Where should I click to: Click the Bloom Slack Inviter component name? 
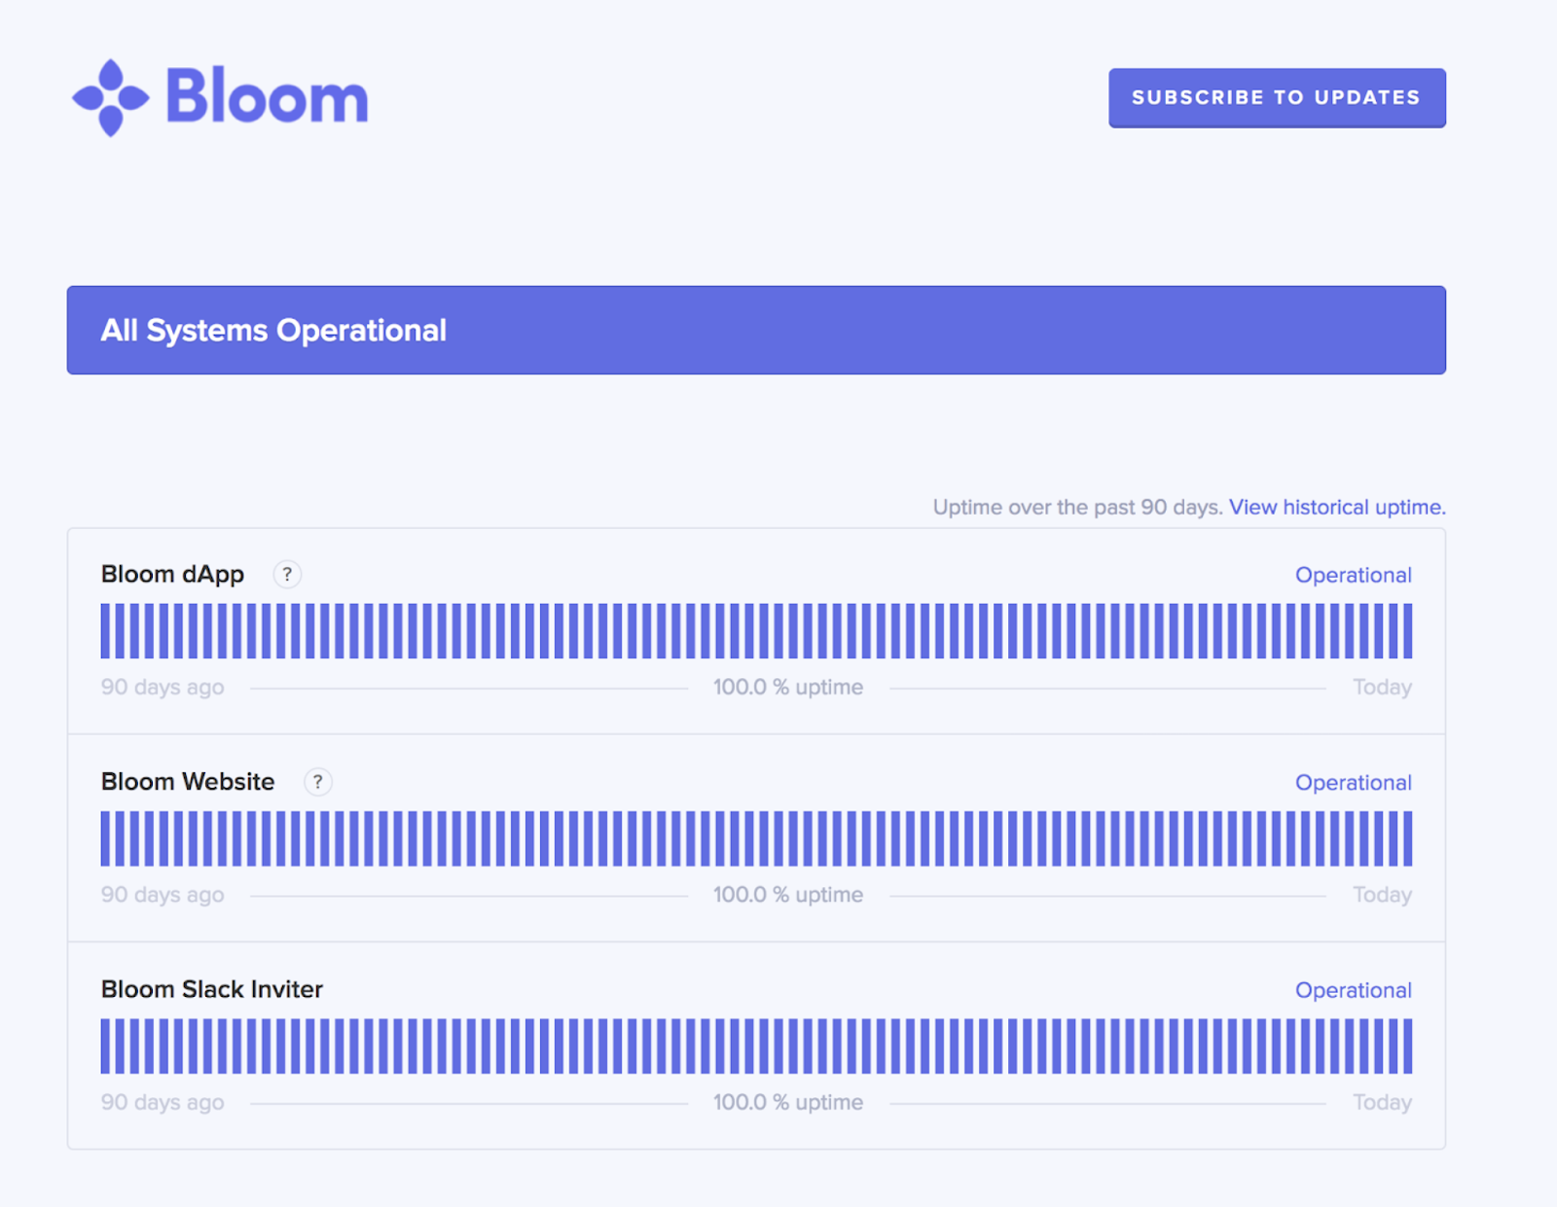point(211,989)
